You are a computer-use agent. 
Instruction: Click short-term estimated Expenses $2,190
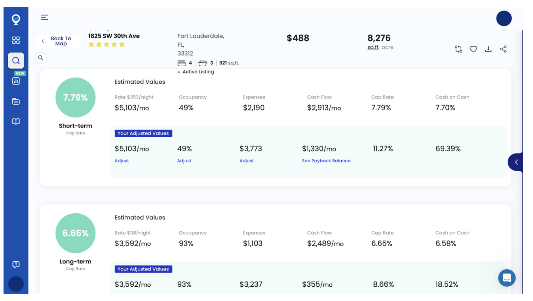254,108
